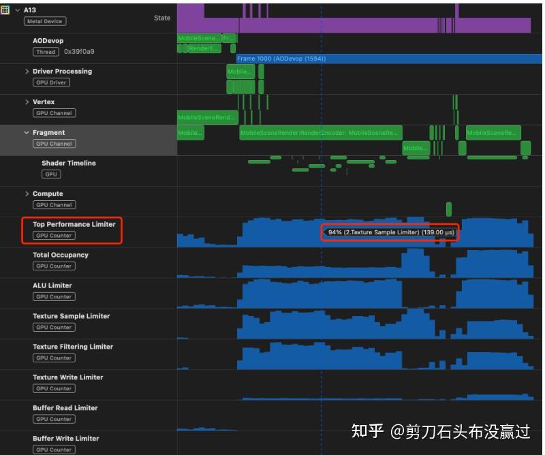Expand the Compute channel track

click(x=27, y=193)
